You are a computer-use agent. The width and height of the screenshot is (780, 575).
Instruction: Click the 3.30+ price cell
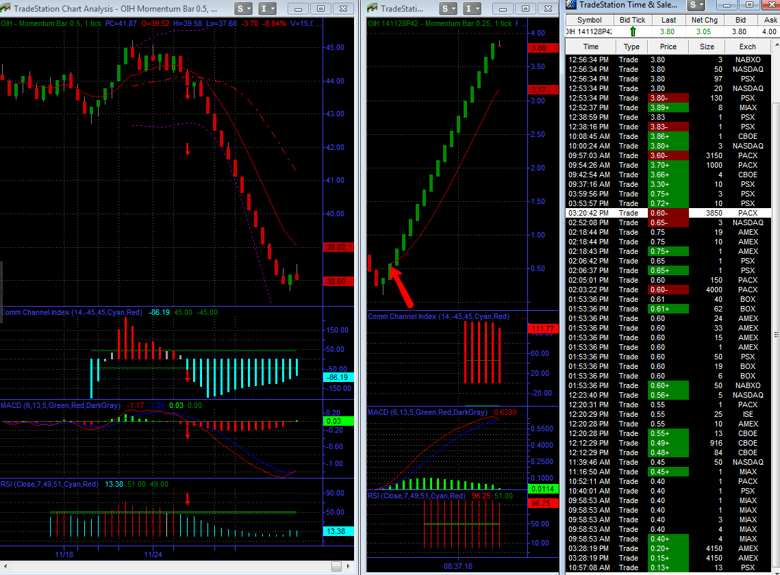(668, 184)
